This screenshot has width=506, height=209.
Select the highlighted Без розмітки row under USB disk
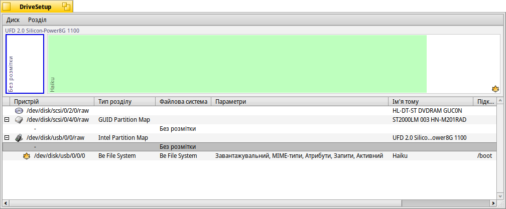coord(249,147)
